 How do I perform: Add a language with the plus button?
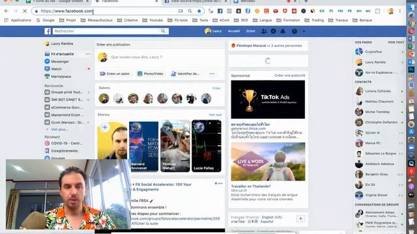(300, 218)
